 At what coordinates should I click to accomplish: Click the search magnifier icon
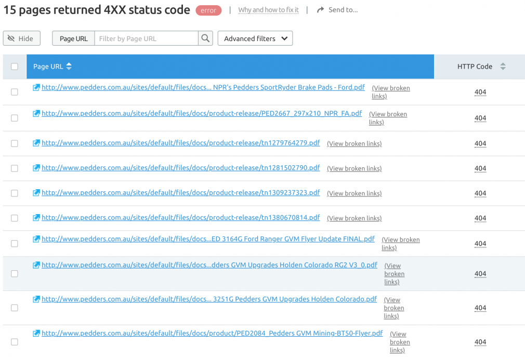[205, 38]
